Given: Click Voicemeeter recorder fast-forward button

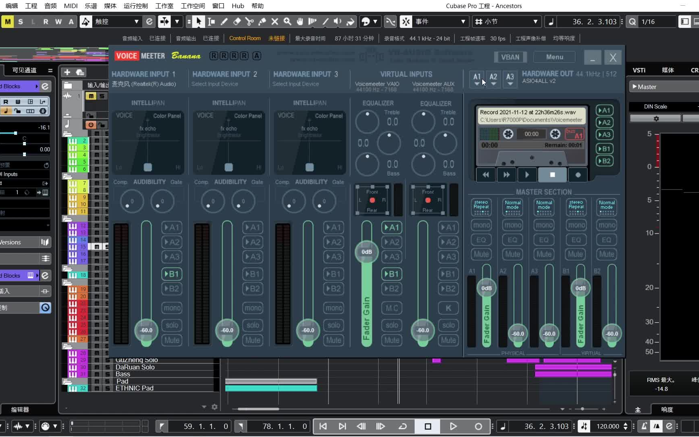Looking at the screenshot, I should click(x=506, y=175).
